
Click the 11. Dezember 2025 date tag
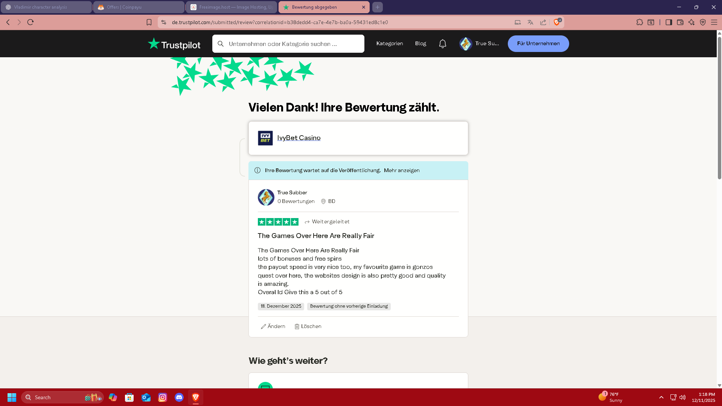281,306
